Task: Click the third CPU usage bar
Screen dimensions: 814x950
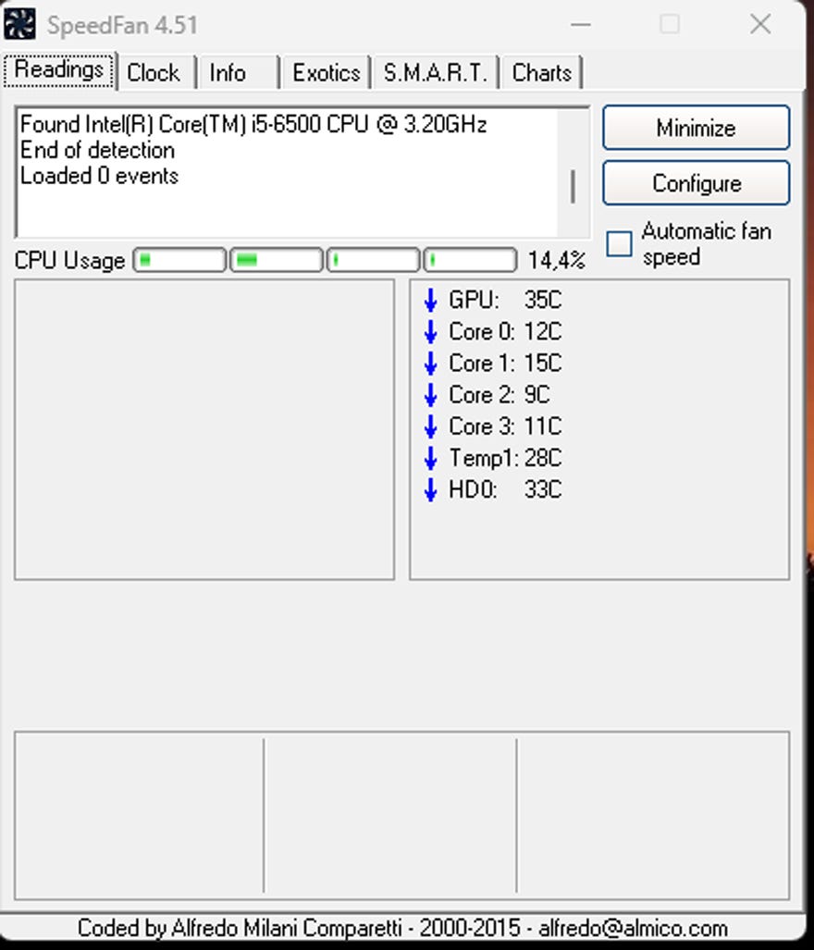Action: (373, 260)
